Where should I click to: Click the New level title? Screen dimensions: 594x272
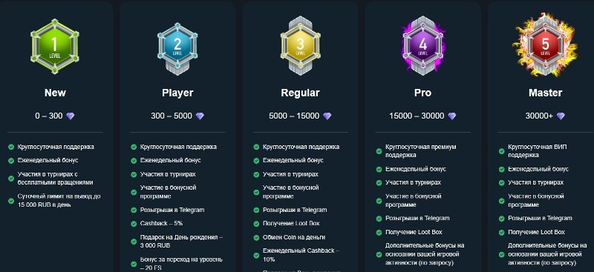pos(55,93)
